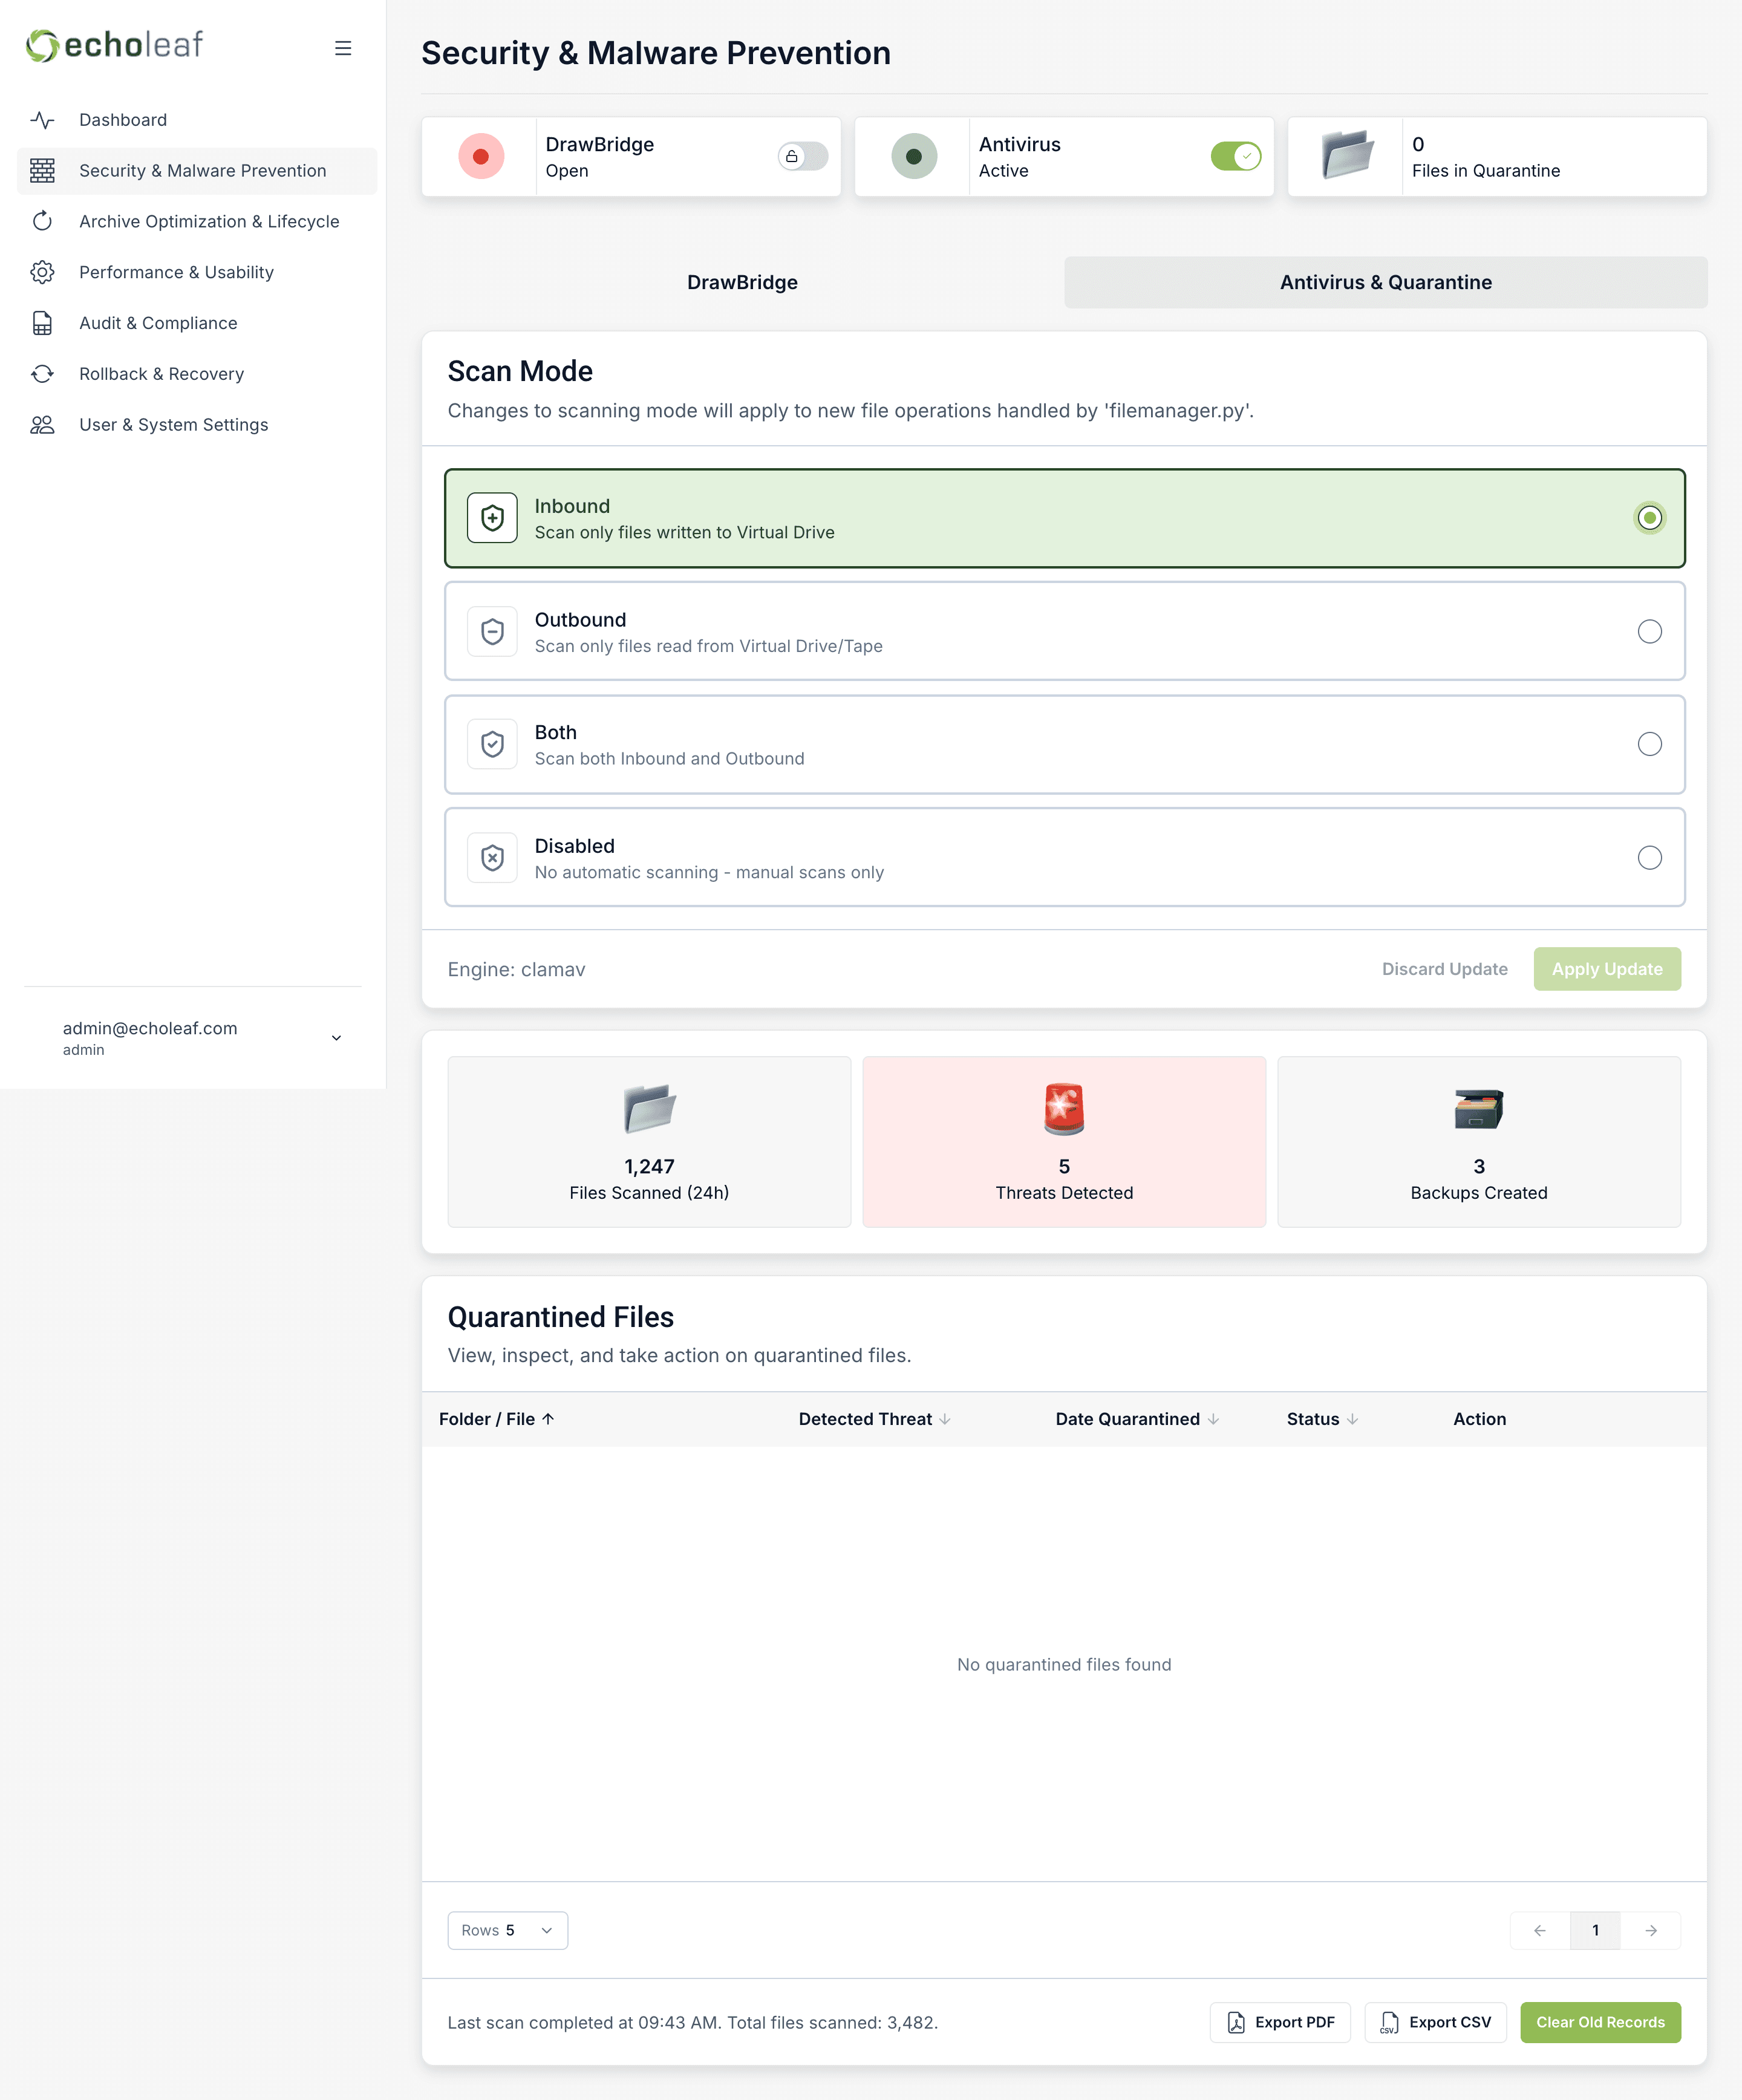This screenshot has height=2100, width=1742.
Task: Click the Rollback & Recovery arrows icon
Action: [x=42, y=374]
